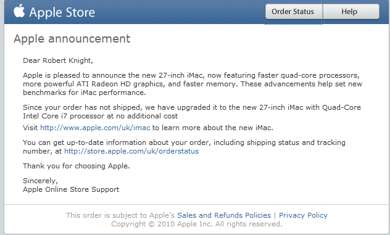The height and width of the screenshot is (235, 390).
Task: Click the Dear Robert Knight greeting
Action: tap(58, 60)
